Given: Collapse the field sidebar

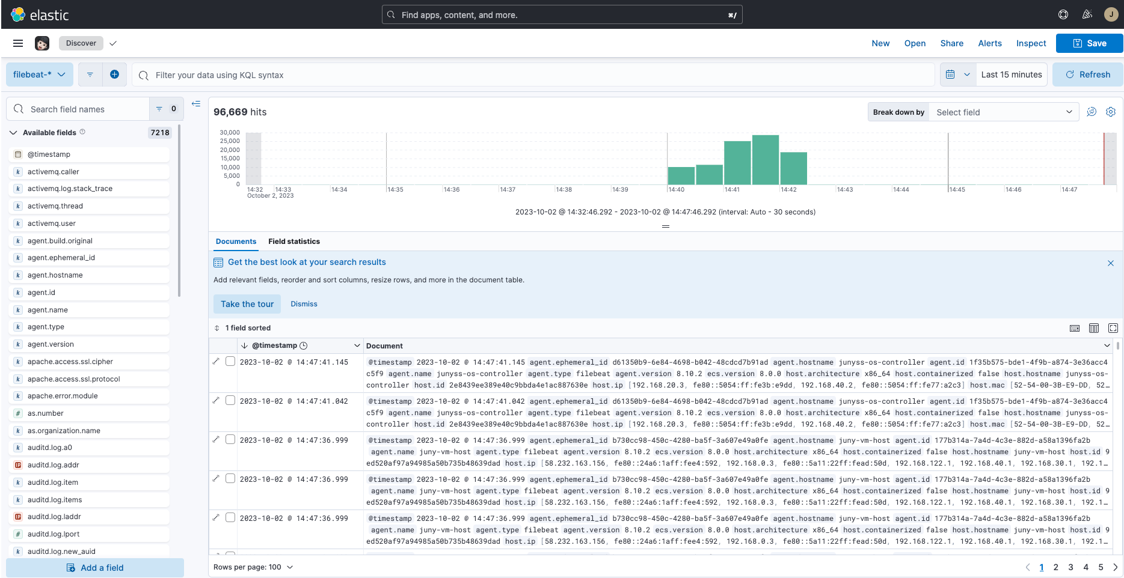Looking at the screenshot, I should 196,104.
